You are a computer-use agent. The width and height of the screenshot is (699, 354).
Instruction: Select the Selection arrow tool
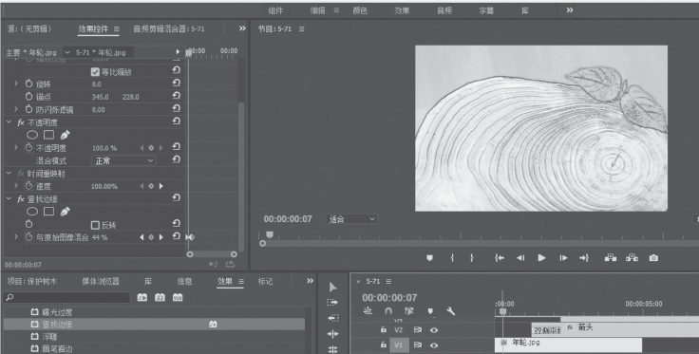[333, 288]
